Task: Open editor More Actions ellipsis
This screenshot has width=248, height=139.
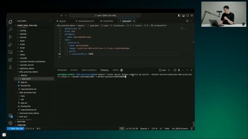Action: pyautogui.click(x=191, y=21)
